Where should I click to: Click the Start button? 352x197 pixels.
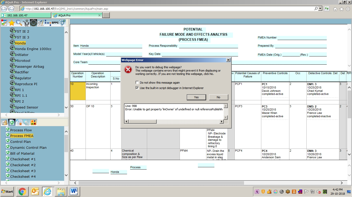7,192
